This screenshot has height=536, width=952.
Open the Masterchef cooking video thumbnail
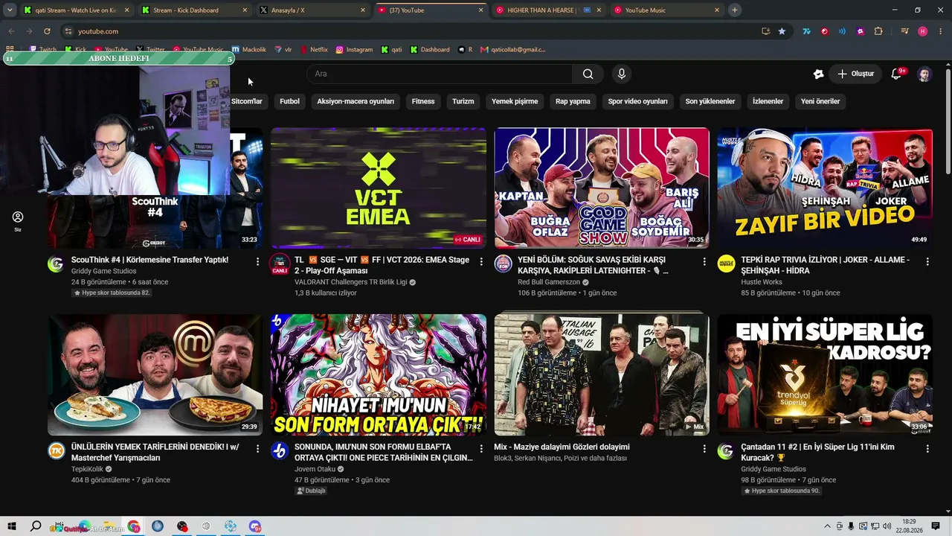tap(155, 375)
